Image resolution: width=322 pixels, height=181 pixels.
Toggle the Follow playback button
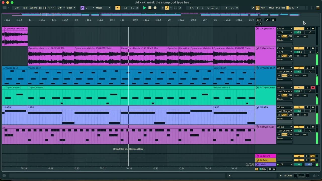[x=118, y=8]
